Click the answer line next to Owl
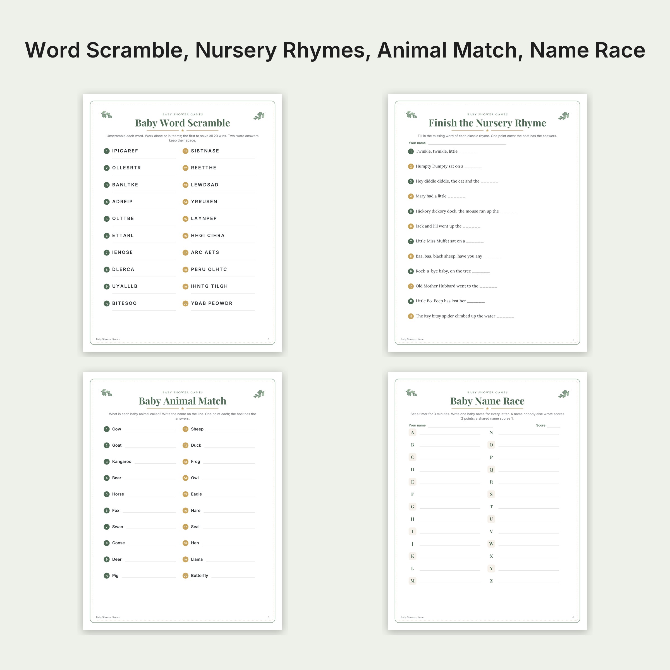This screenshot has width=670, height=670. pos(228,480)
